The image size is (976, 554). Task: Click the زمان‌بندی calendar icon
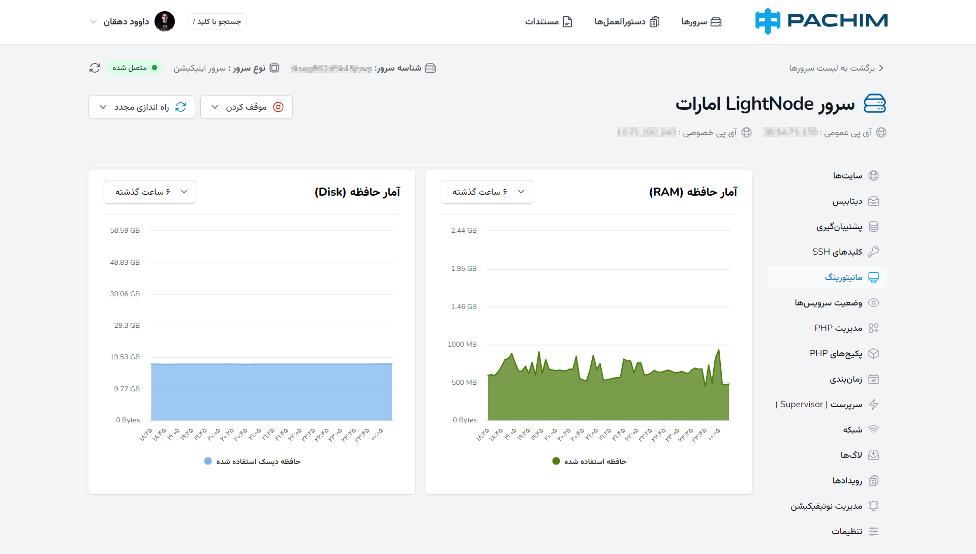(x=873, y=379)
